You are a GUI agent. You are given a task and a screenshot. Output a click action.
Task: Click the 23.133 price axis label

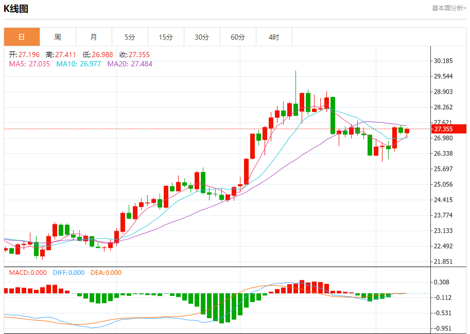[443, 231]
